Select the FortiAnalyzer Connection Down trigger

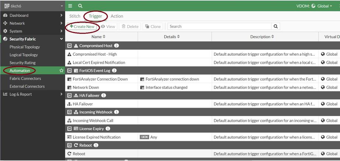[x=100, y=79]
